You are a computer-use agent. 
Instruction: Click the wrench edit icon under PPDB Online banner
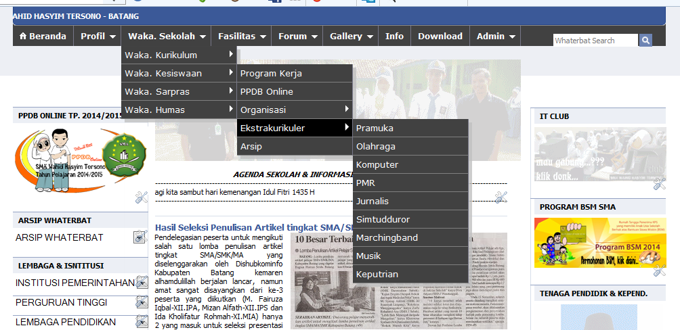pos(142,197)
